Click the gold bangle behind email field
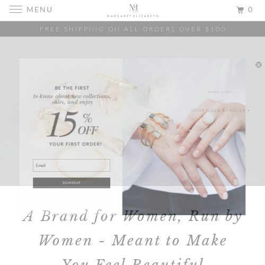This screenshot has width=265, height=265. coord(81,163)
